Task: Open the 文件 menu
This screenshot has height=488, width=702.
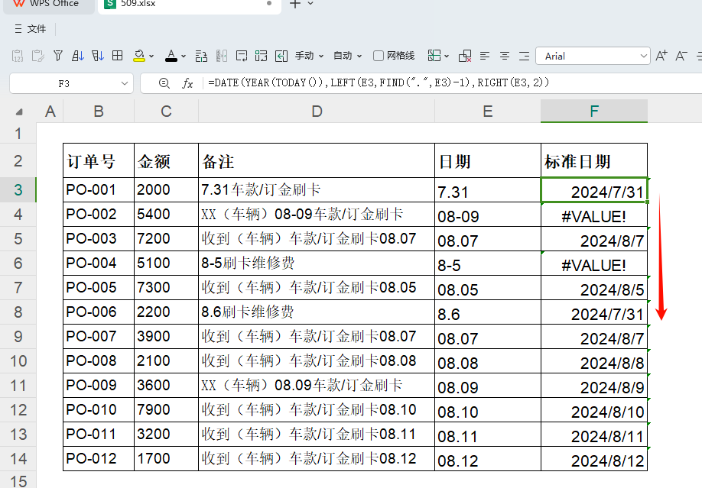Action: click(31, 29)
